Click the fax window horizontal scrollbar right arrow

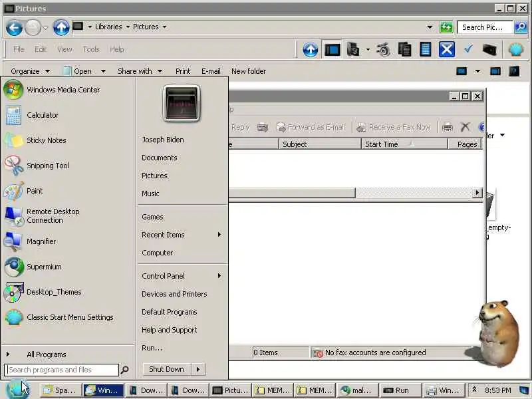477,193
